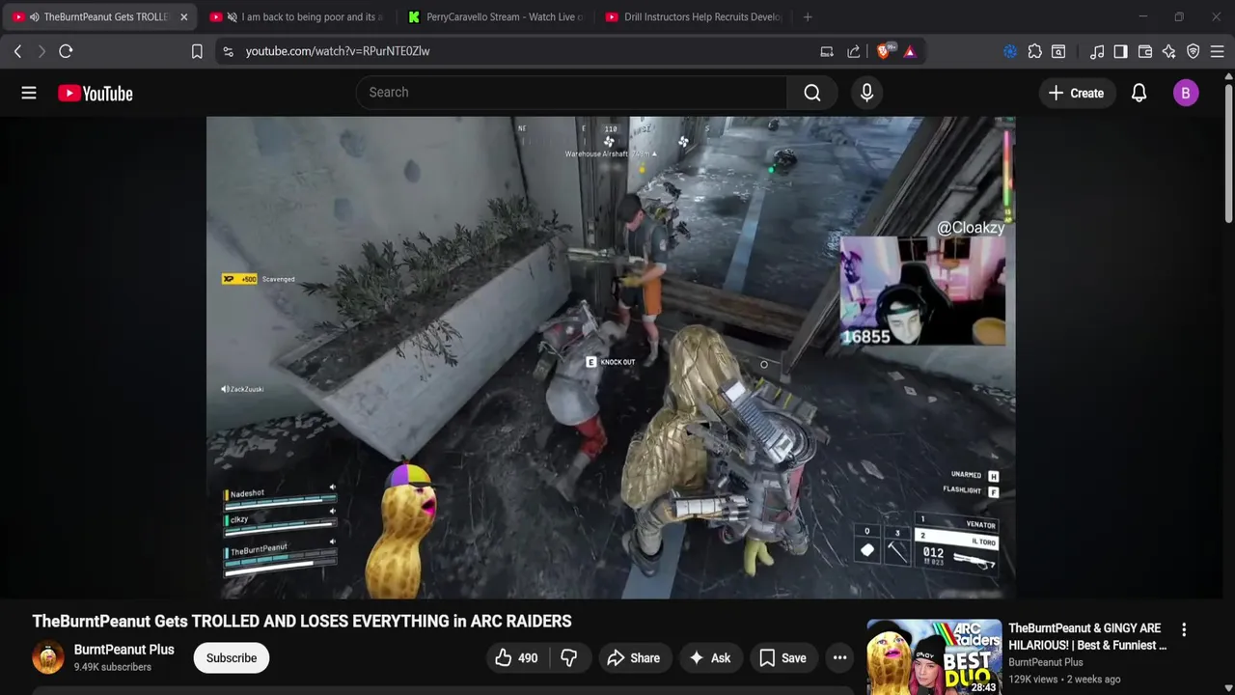
Task: Toggle the browser sidebar panel
Action: [1120, 51]
